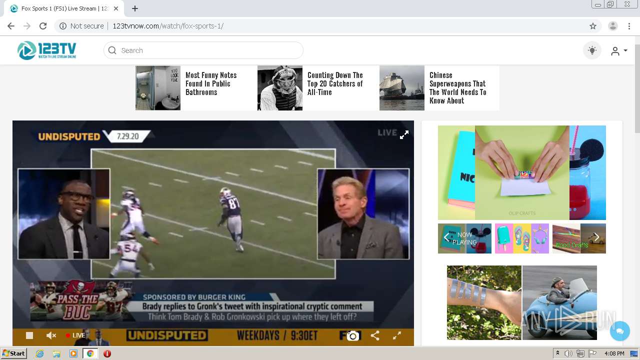Open the Windows Start menu
The height and width of the screenshot is (360, 640).
13,353
